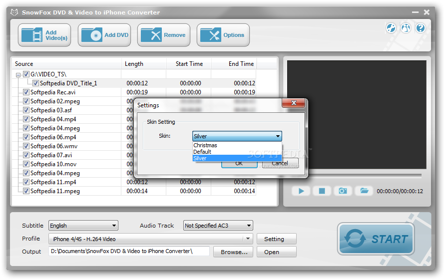Click the update globe icon at top right
The height and width of the screenshot is (280, 445).
pyautogui.click(x=391, y=28)
